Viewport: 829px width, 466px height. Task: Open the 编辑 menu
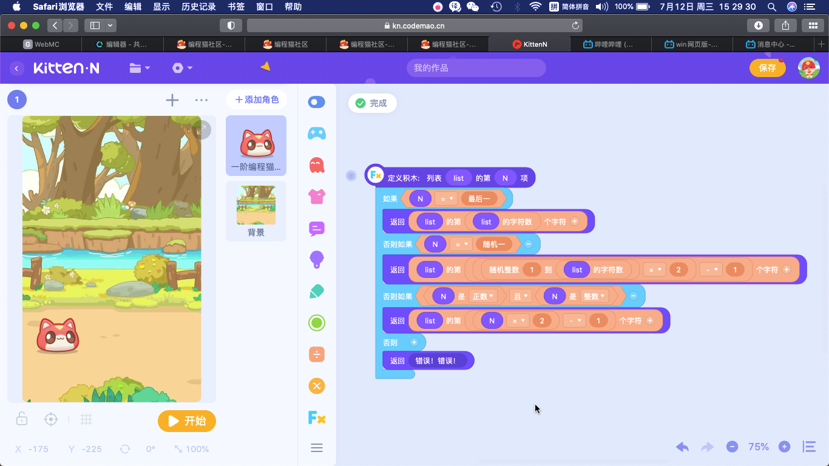(133, 7)
